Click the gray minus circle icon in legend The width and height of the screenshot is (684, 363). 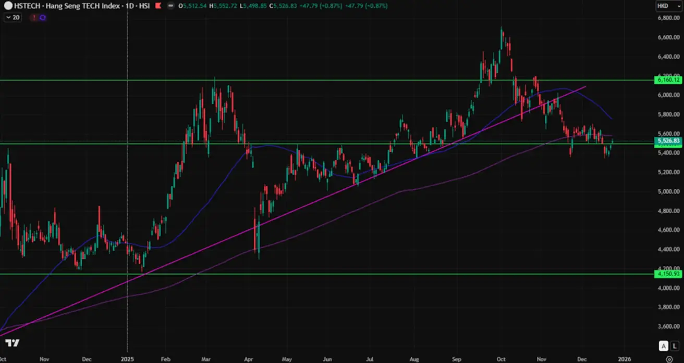point(170,6)
